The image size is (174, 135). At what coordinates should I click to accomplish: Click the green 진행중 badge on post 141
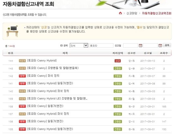tap(118, 84)
